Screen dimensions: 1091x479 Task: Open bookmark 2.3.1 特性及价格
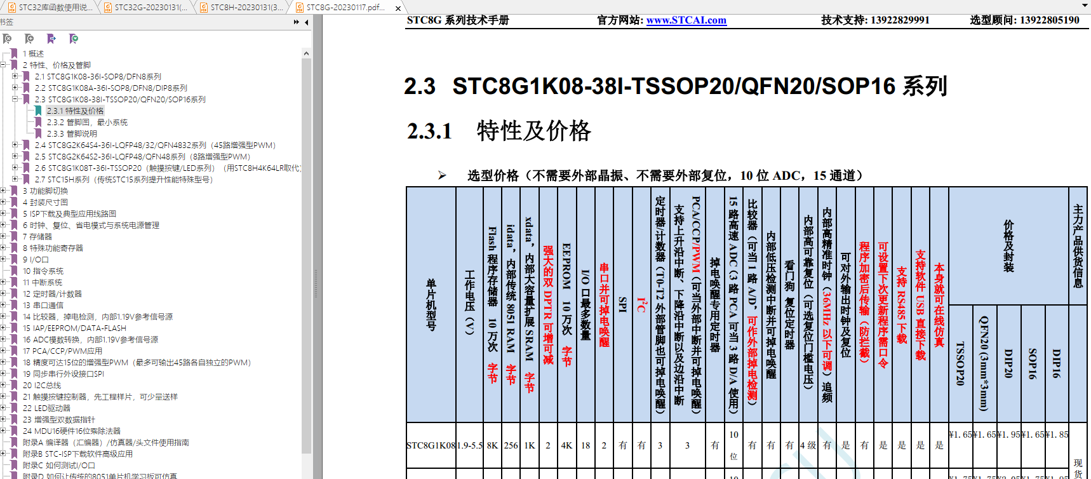[x=75, y=111]
